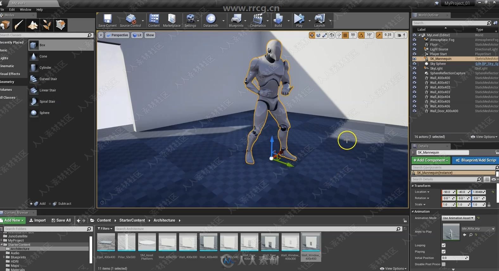Open the Cinematics toolbar icon
The image size is (499, 271).
(258, 21)
